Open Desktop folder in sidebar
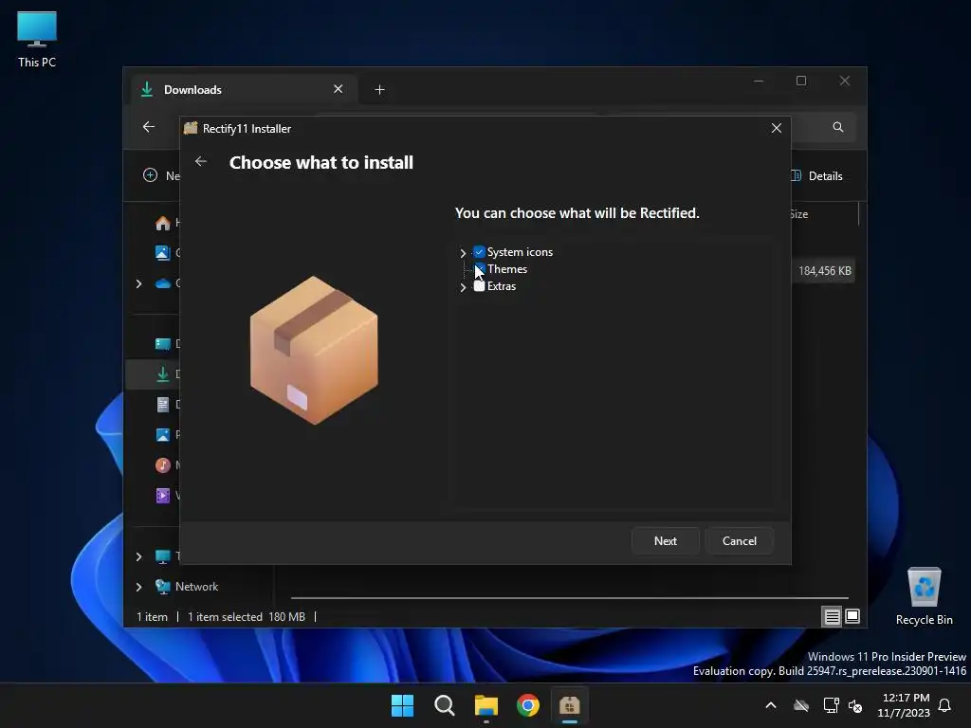Image resolution: width=971 pixels, height=728 pixels. [x=163, y=343]
